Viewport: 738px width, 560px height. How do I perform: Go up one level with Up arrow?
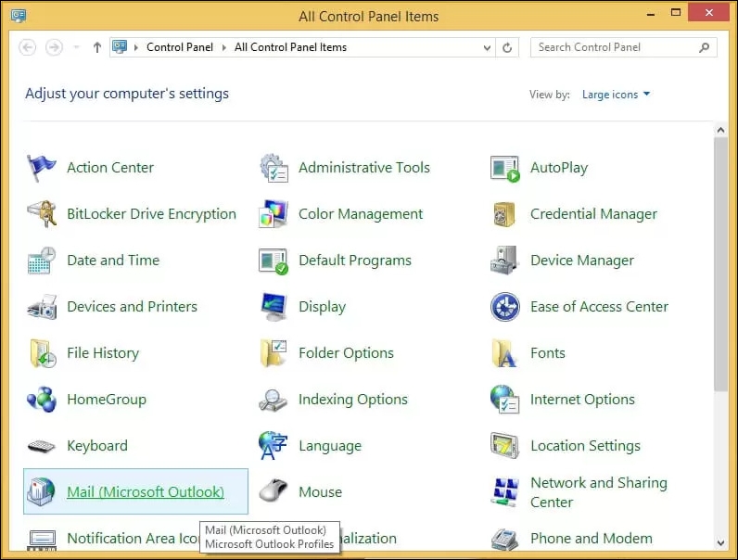tap(97, 47)
